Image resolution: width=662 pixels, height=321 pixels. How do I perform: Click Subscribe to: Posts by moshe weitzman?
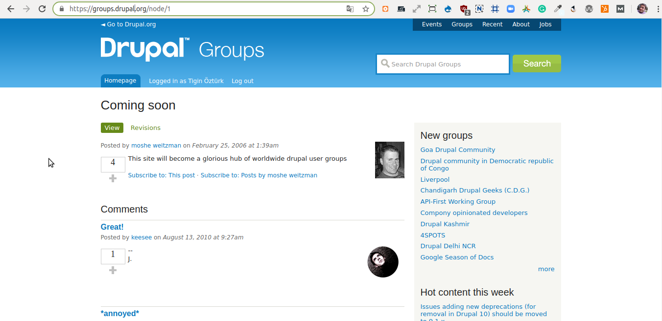click(259, 175)
